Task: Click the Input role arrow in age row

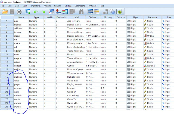Action: coord(163,21)
